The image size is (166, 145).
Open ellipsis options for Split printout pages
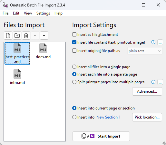point(160,82)
